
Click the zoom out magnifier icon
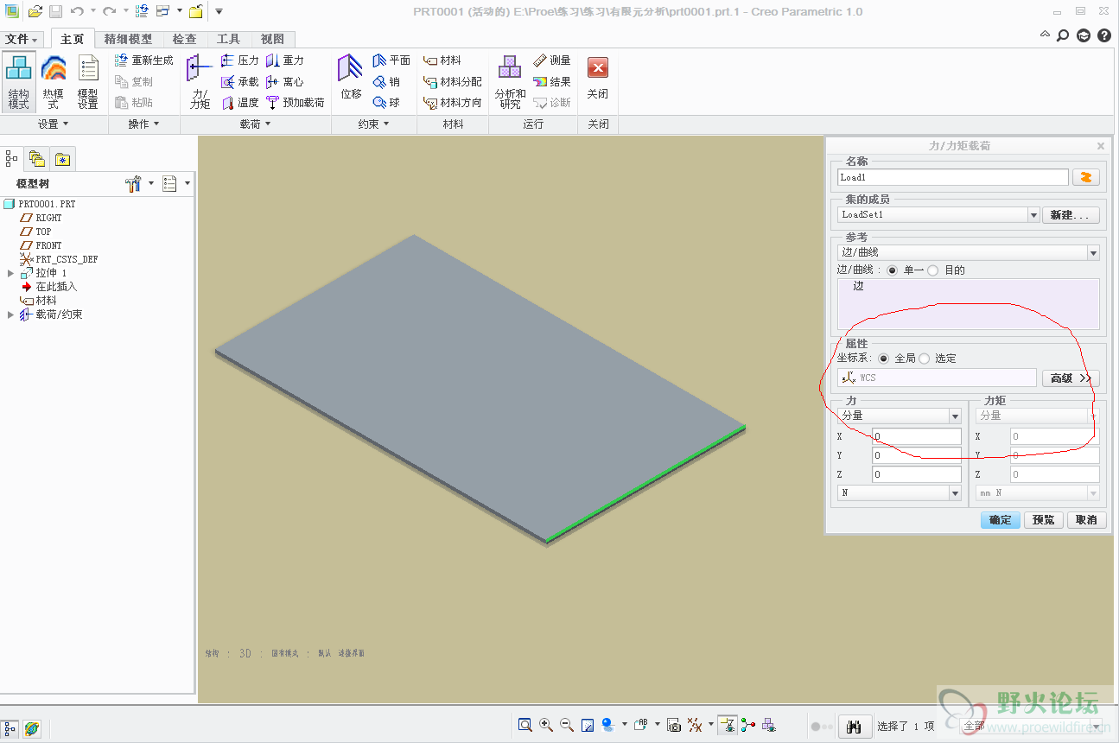click(567, 725)
